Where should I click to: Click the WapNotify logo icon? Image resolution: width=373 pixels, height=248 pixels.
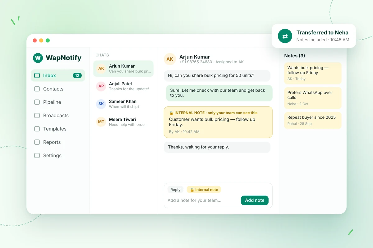pos(38,58)
